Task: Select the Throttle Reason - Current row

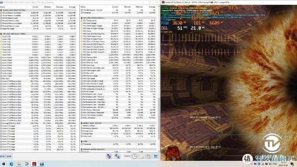Action: 118,10
